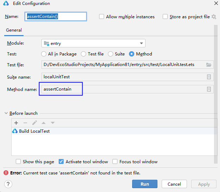Open the Method name list icon

(209, 89)
